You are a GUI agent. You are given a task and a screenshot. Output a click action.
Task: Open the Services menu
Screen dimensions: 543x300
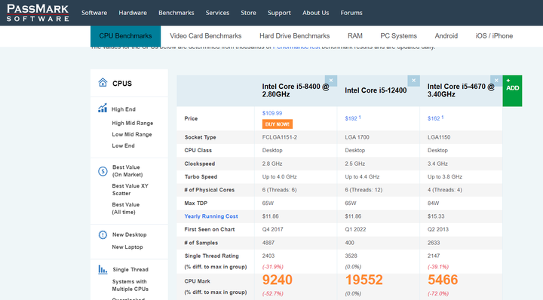pos(217,13)
